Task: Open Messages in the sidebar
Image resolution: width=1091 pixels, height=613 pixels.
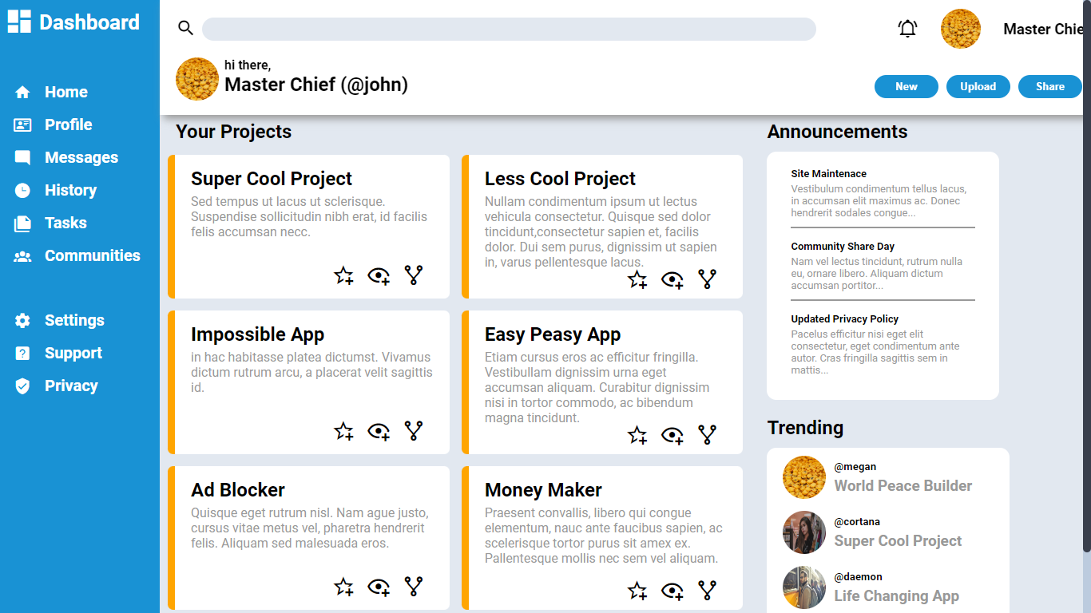Action: [81, 157]
